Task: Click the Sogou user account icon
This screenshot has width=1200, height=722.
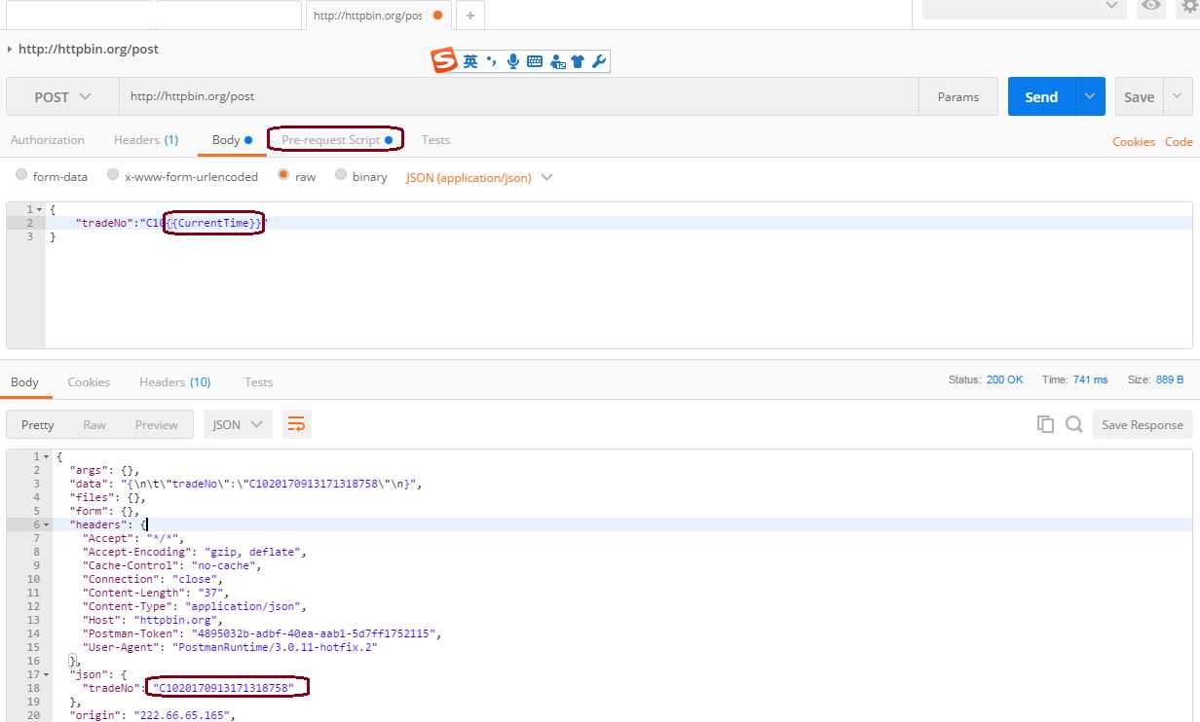Action: (x=557, y=61)
